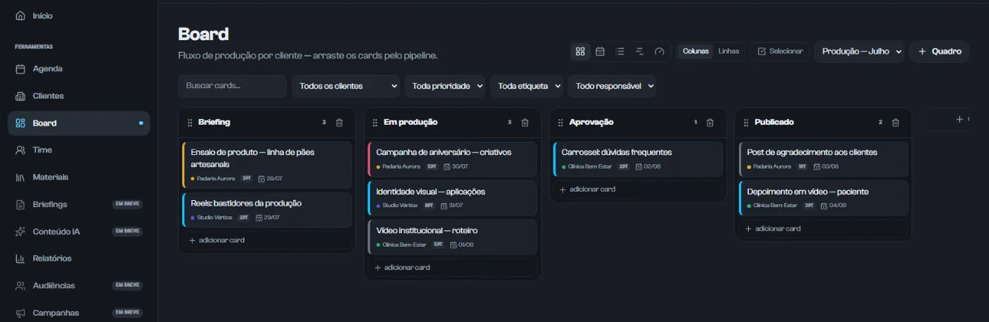Go to Início in the sidebar
Image resolution: width=989 pixels, height=322 pixels.
coord(78,16)
